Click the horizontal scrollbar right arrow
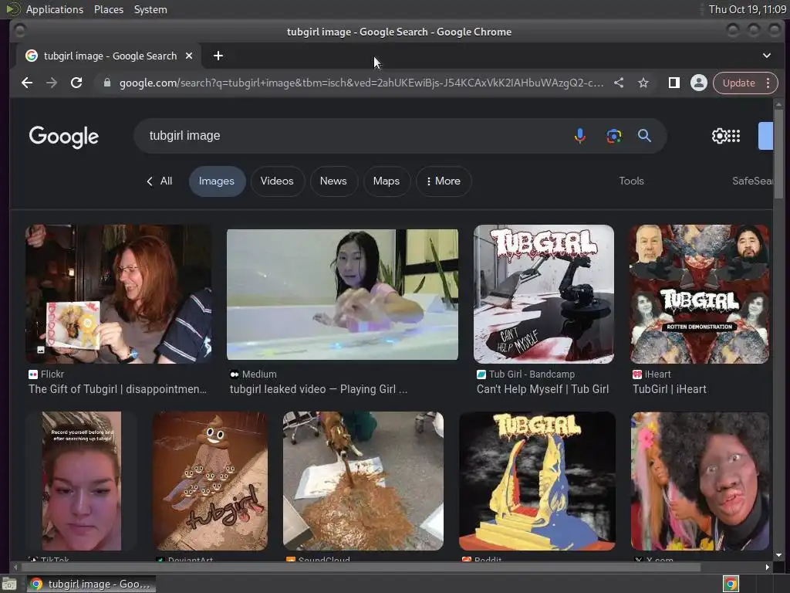Screen dimensions: 790x593 (767, 568)
